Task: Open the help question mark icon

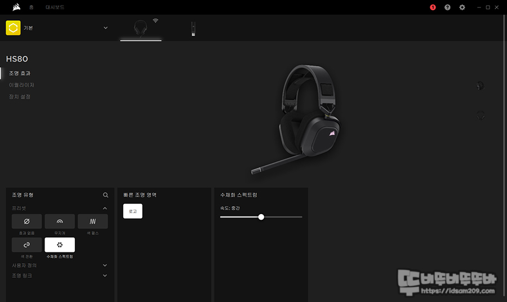Action: 447,7
